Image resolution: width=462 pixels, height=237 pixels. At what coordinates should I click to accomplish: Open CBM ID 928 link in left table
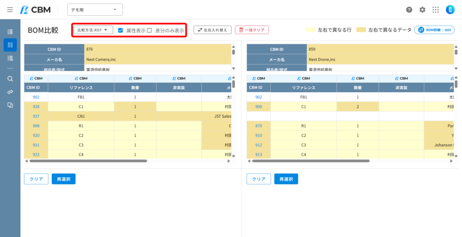(36, 107)
